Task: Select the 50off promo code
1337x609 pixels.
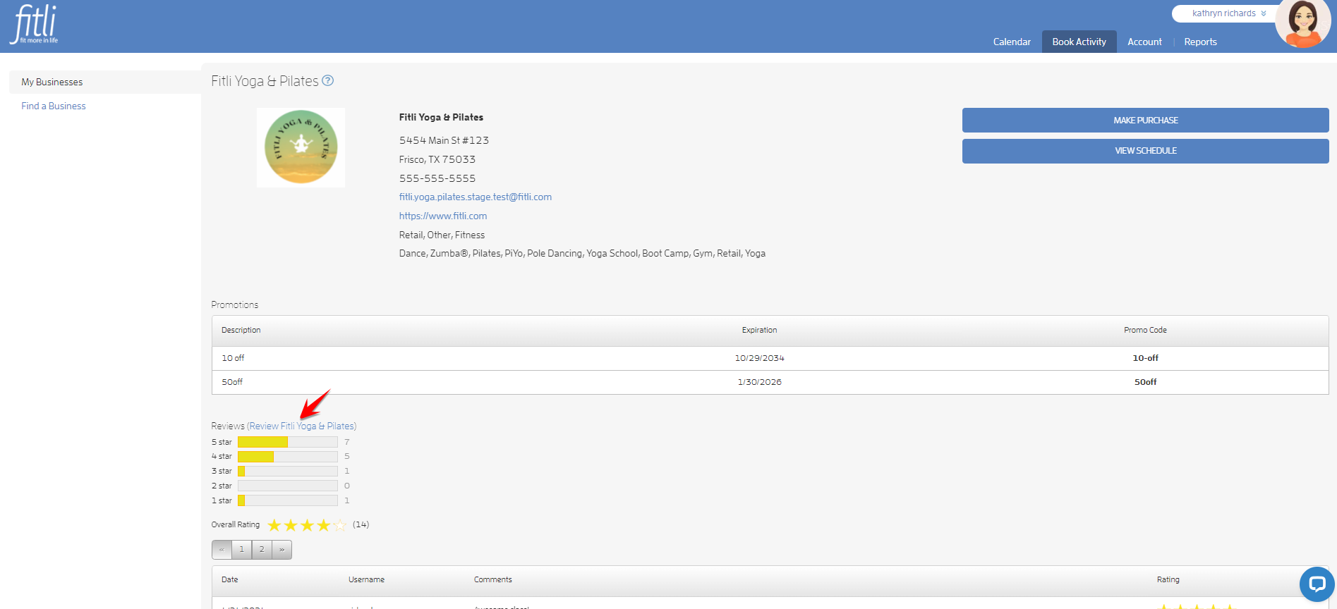Action: tap(1145, 382)
